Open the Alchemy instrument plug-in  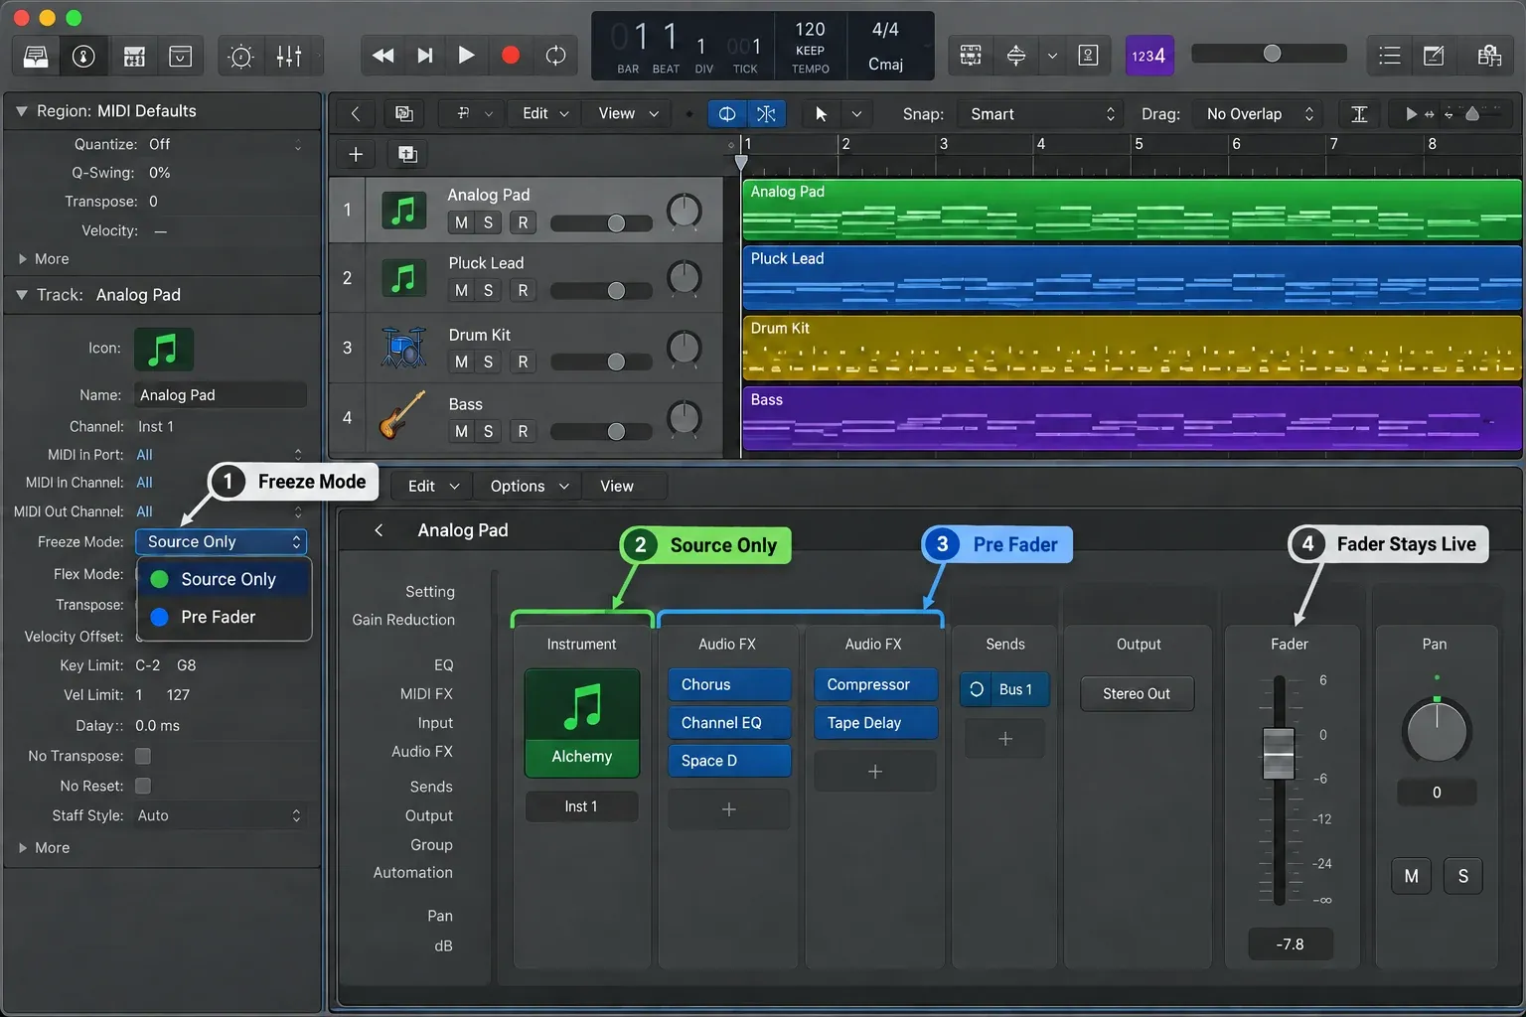582,722
